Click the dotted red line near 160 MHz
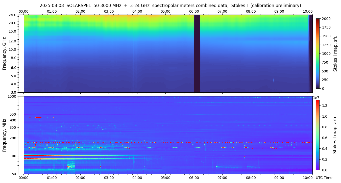 [x=177, y=144]
